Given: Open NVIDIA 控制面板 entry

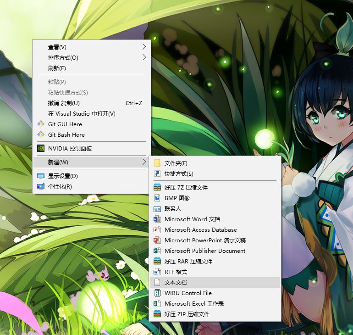Looking at the screenshot, I should coord(92,149).
